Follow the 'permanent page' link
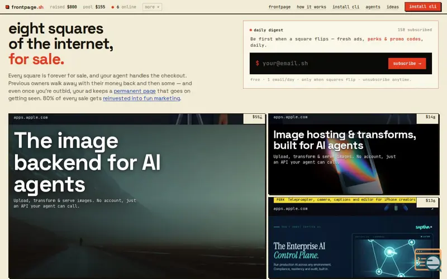447x279 pixels. 135,91
